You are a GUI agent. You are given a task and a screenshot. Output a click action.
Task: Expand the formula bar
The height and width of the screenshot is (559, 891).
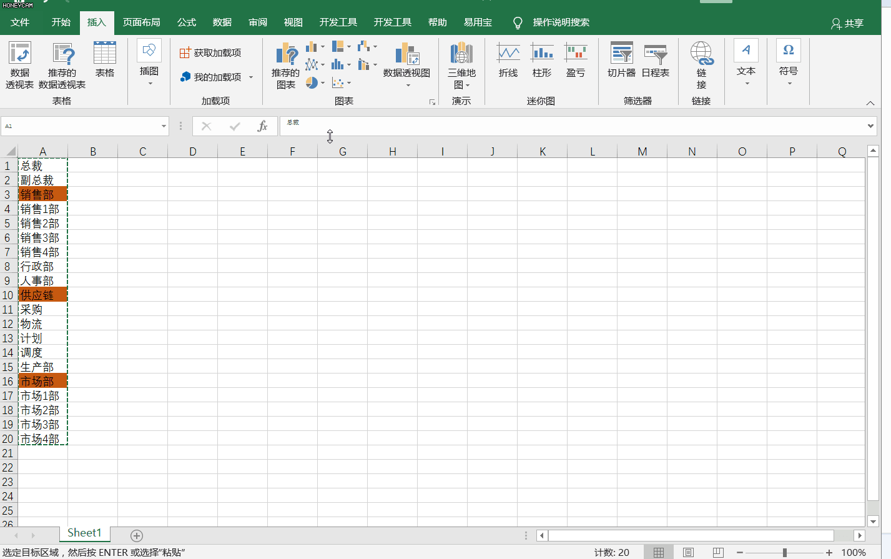tap(871, 126)
